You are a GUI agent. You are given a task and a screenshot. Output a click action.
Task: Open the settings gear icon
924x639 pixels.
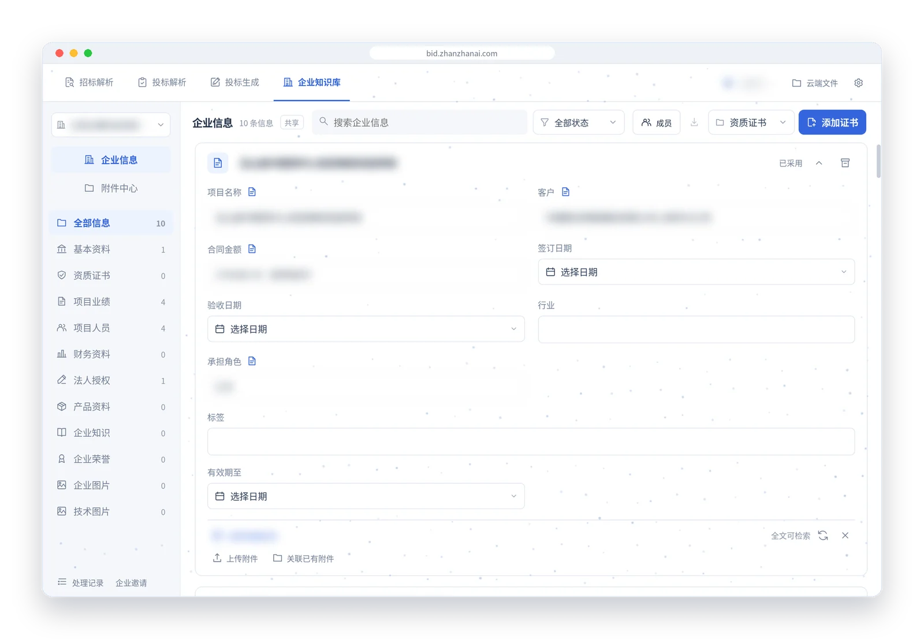click(x=858, y=83)
